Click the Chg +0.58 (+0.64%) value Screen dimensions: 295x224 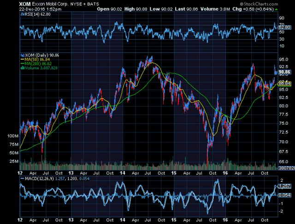[x=253, y=9]
